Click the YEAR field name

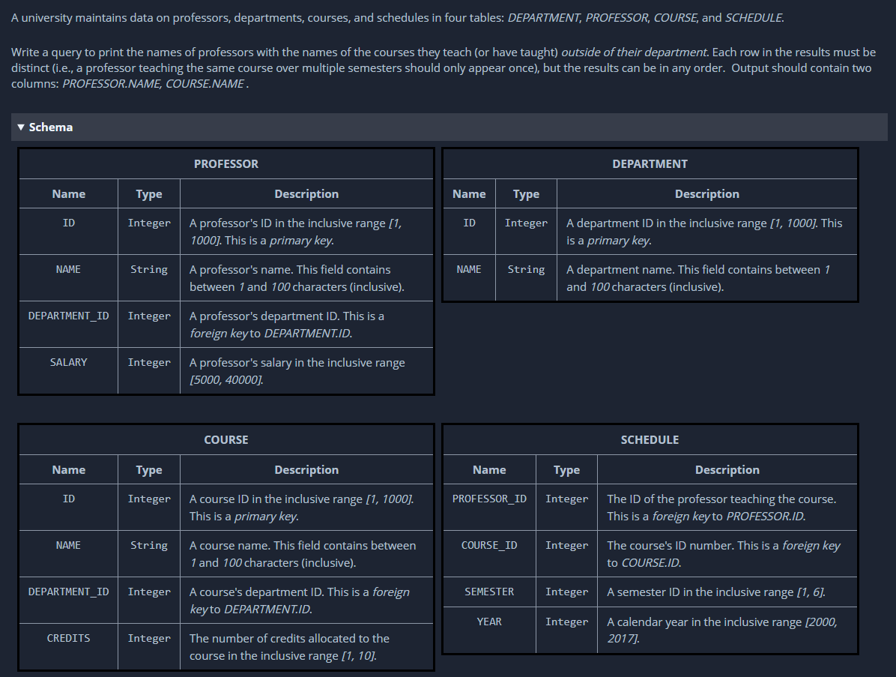tap(490, 622)
